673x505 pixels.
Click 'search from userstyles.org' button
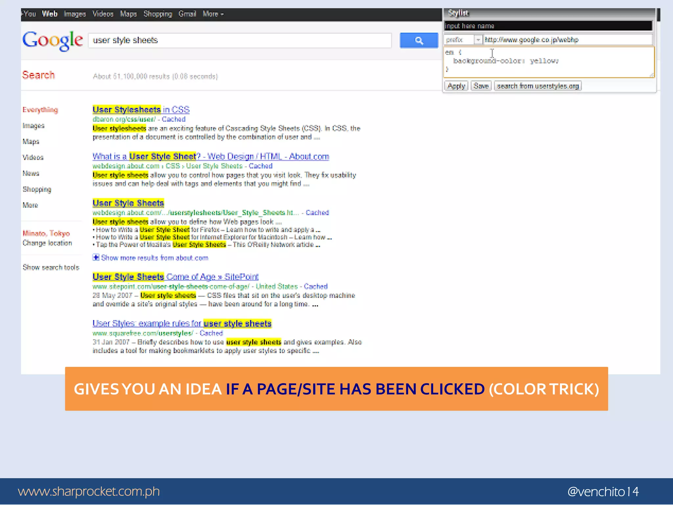pos(538,86)
